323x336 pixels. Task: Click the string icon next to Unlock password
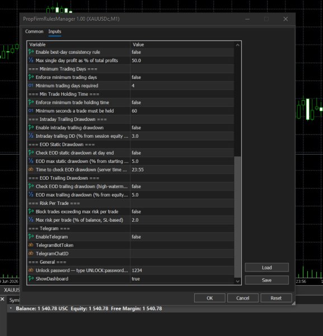(x=31, y=270)
